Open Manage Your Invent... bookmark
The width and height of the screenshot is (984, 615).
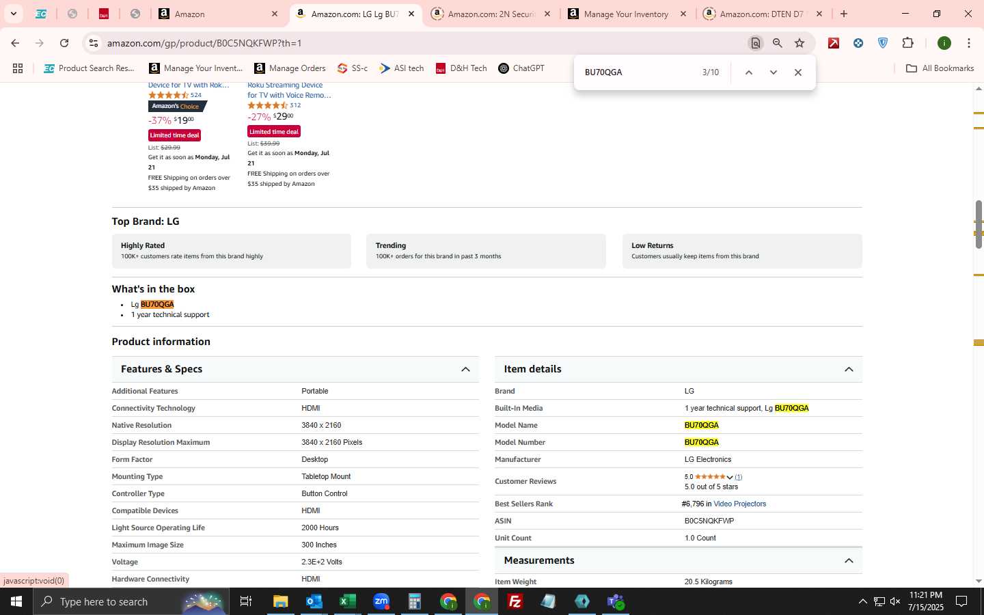(196, 68)
